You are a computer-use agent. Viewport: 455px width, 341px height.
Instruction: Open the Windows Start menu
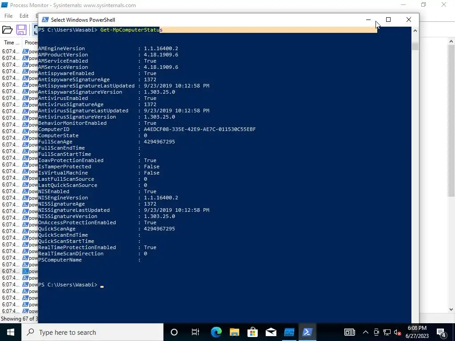(x=11, y=332)
